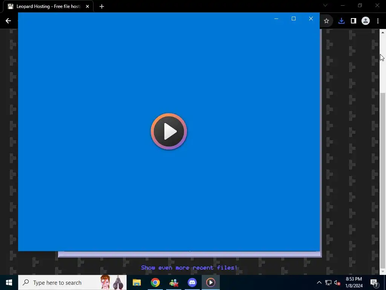Minimize the blue media player window

276,19
